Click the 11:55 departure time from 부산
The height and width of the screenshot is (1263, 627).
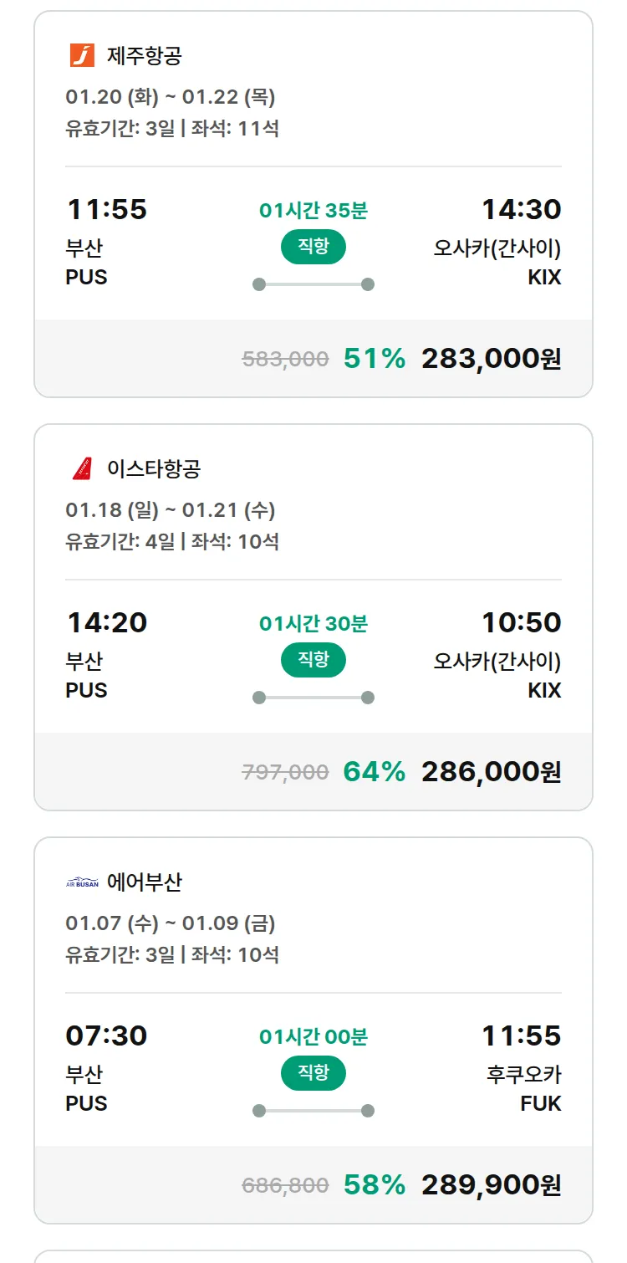tap(106, 209)
